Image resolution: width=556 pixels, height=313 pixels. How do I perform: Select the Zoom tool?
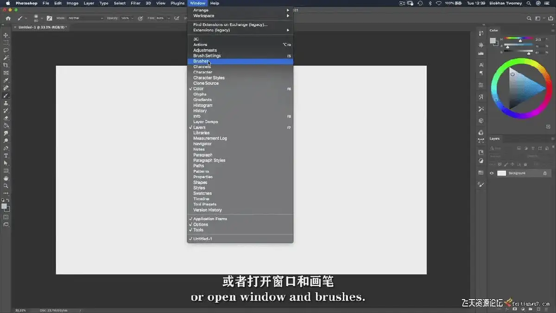tap(6, 185)
